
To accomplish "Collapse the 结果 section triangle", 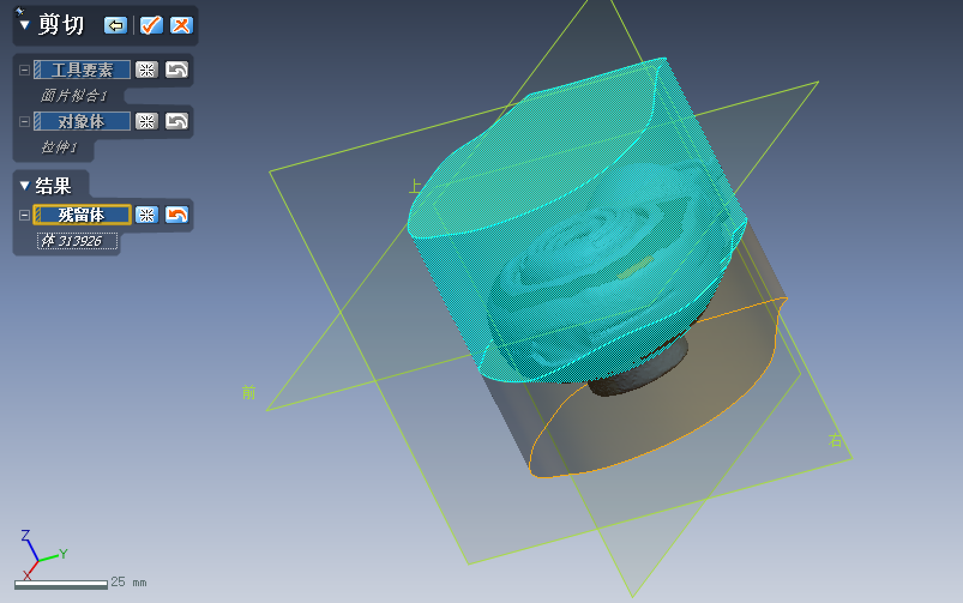I will point(25,186).
